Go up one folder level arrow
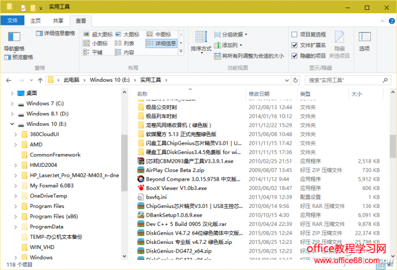The width and height of the screenshot is (397, 270). point(40,81)
